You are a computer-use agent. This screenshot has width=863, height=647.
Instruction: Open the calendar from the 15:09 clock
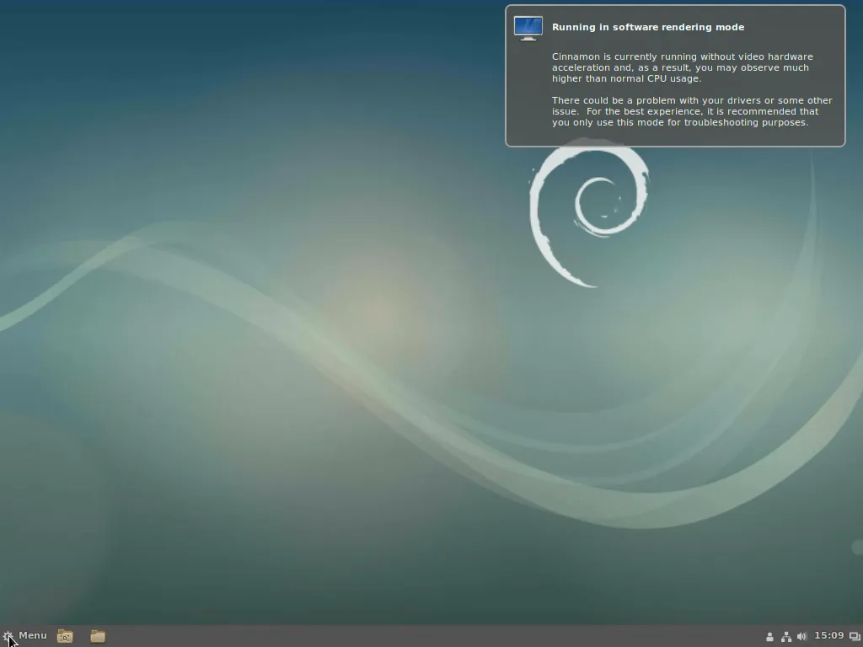[829, 635]
